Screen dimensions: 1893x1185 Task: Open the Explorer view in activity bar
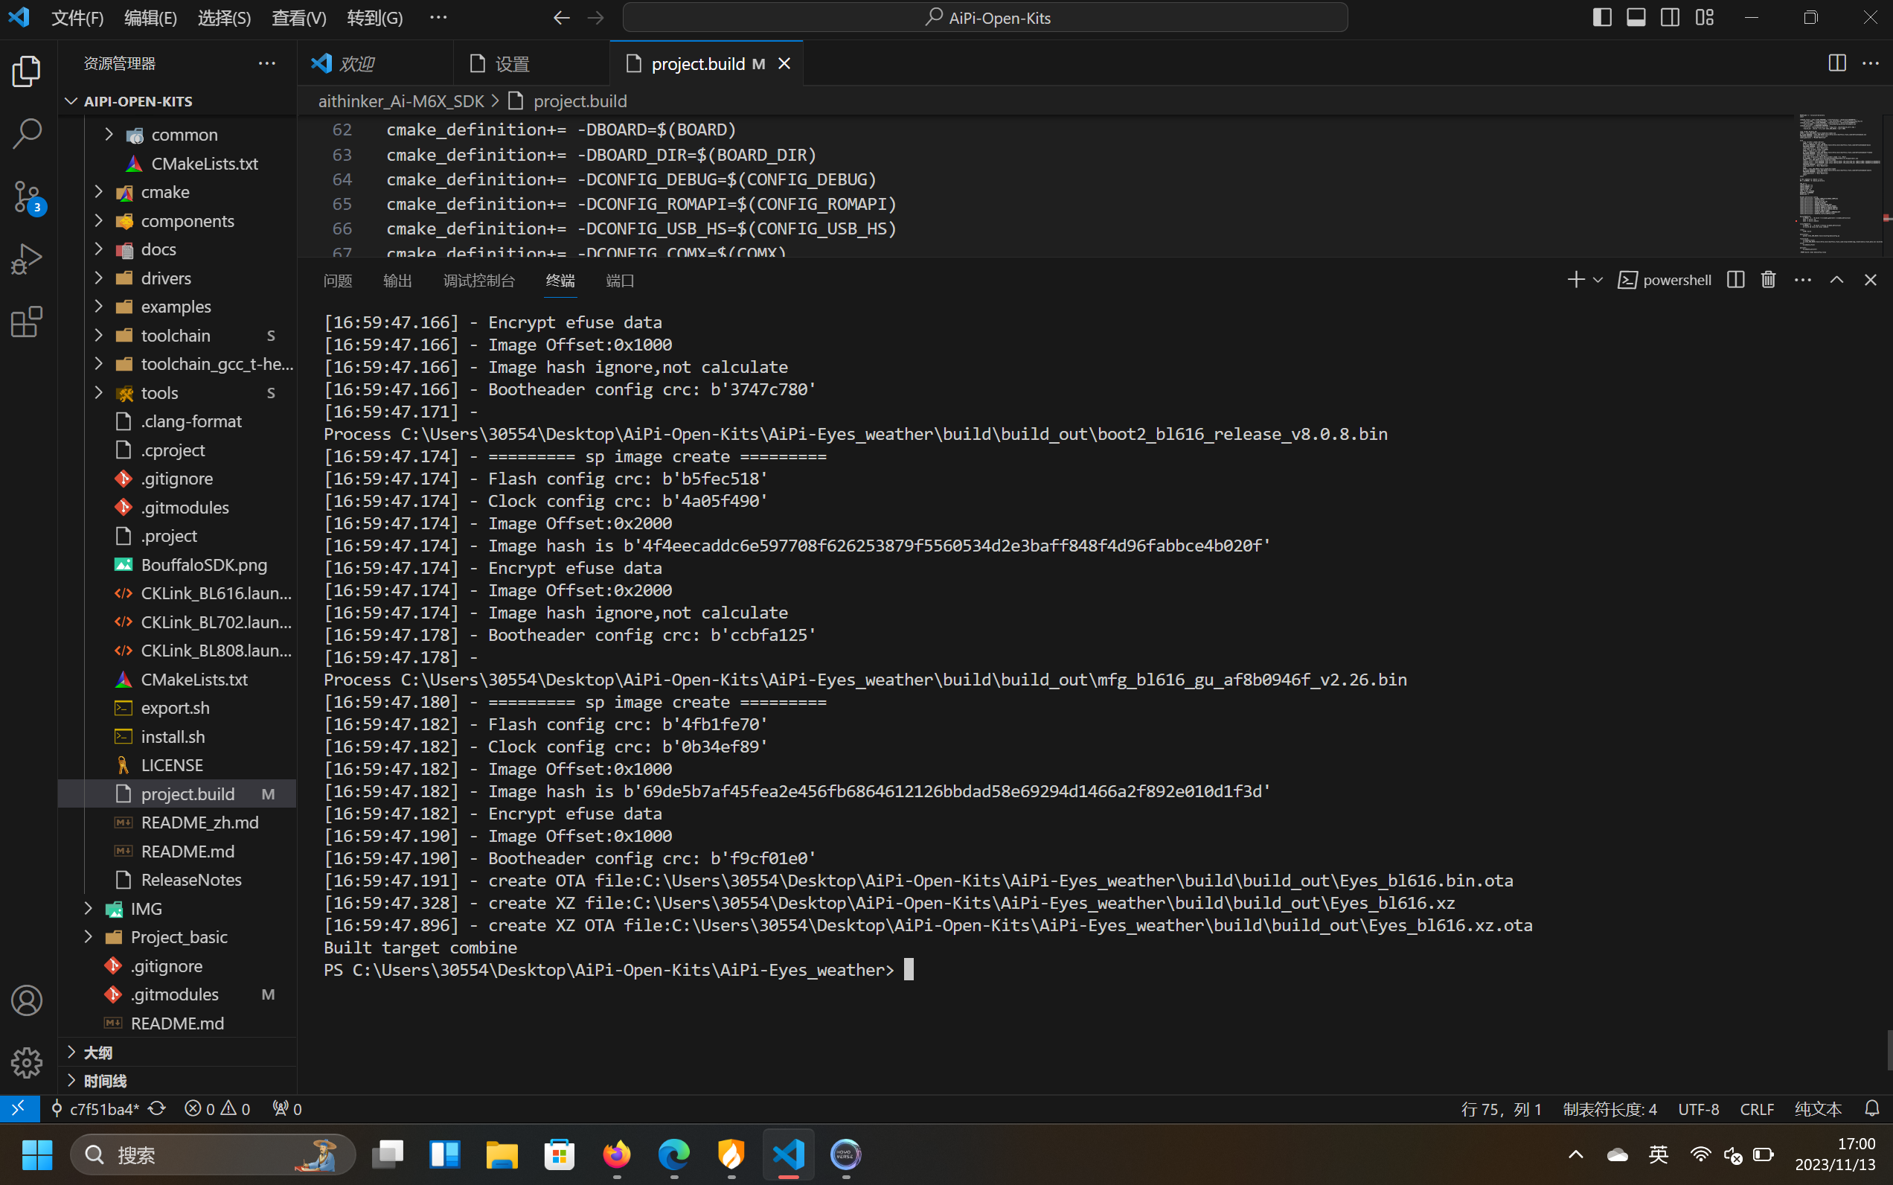tap(27, 71)
